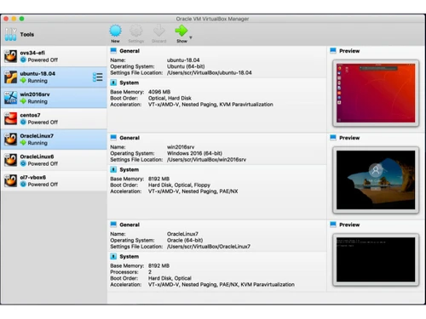Click the centos7 red hat OS icon

click(x=11, y=118)
